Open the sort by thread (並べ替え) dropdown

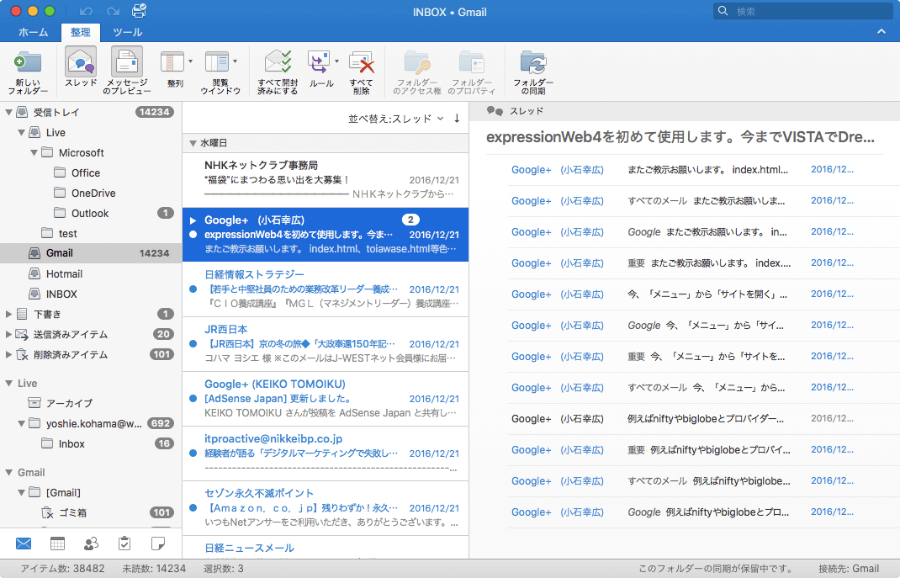[x=396, y=119]
